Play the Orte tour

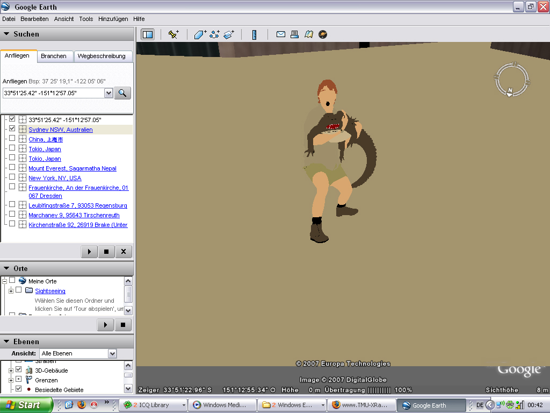pos(105,325)
